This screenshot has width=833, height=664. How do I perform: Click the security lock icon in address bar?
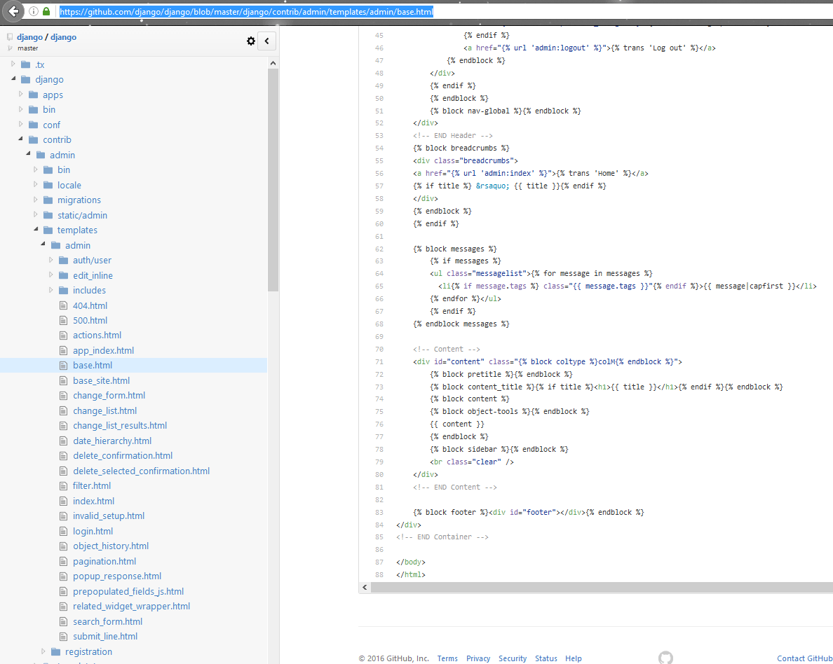point(45,11)
